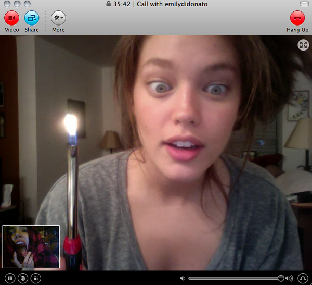312x285 pixels.
Task: Open the headset audio settings
Action: 303,278
